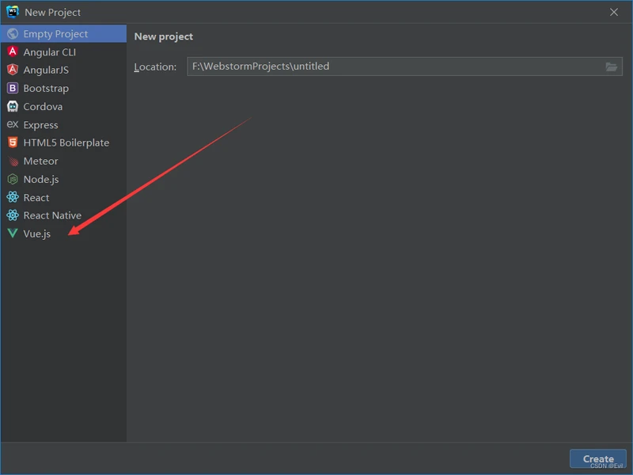
Task: Choose Angular CLI project type
Action: click(63, 51)
